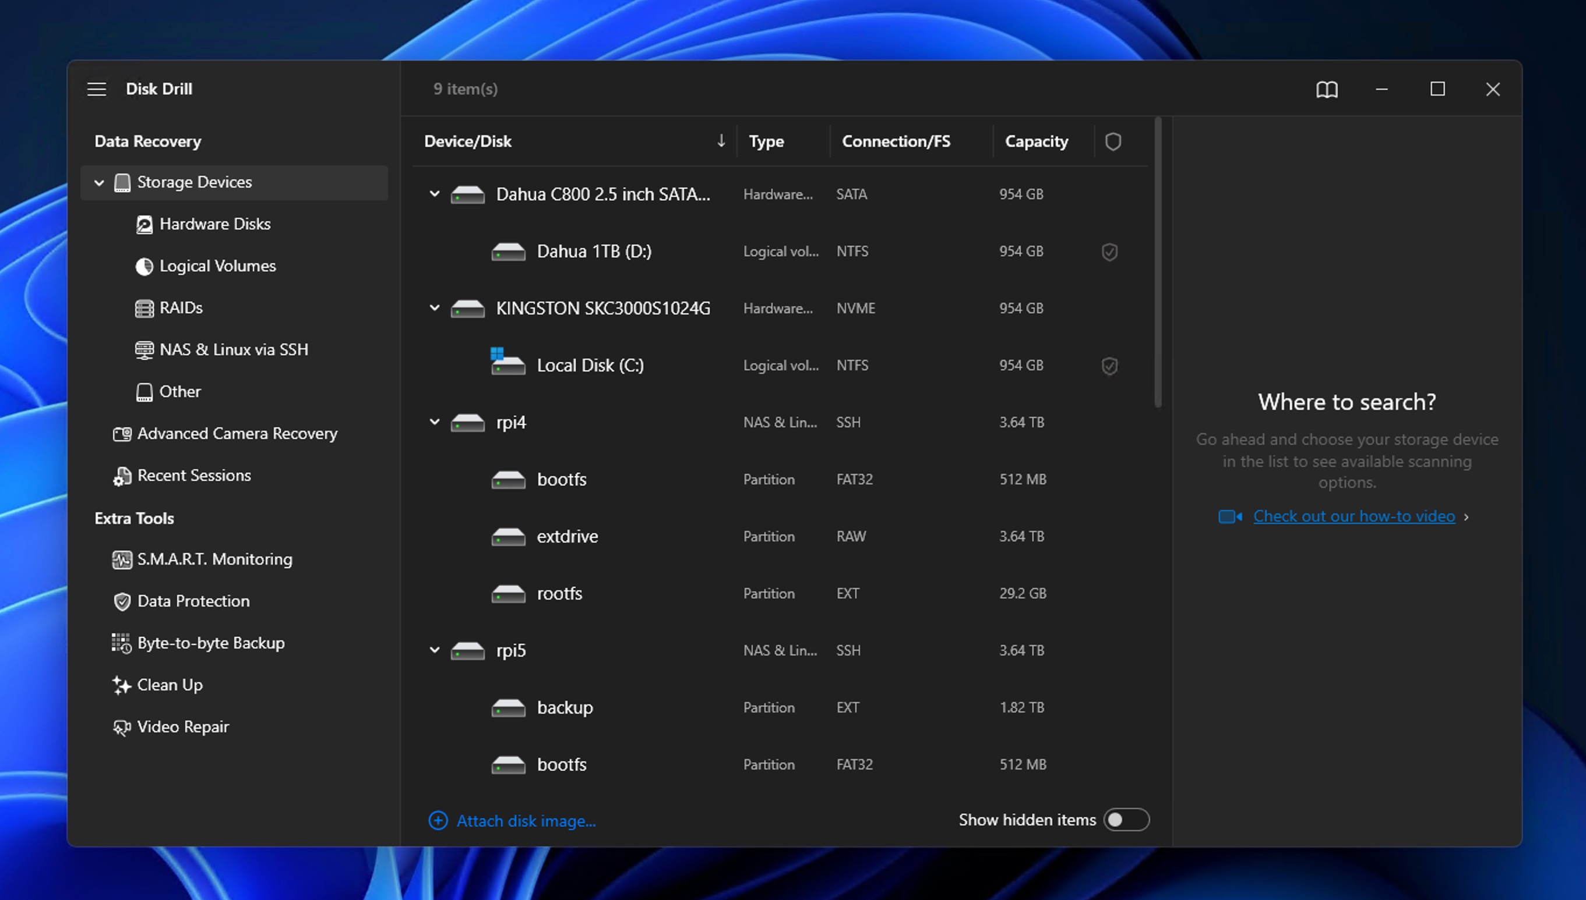Select the 29.2 GB capacity cell
This screenshot has height=900, width=1586.
tap(1023, 593)
